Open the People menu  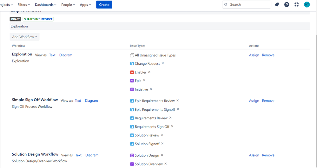click(68, 5)
